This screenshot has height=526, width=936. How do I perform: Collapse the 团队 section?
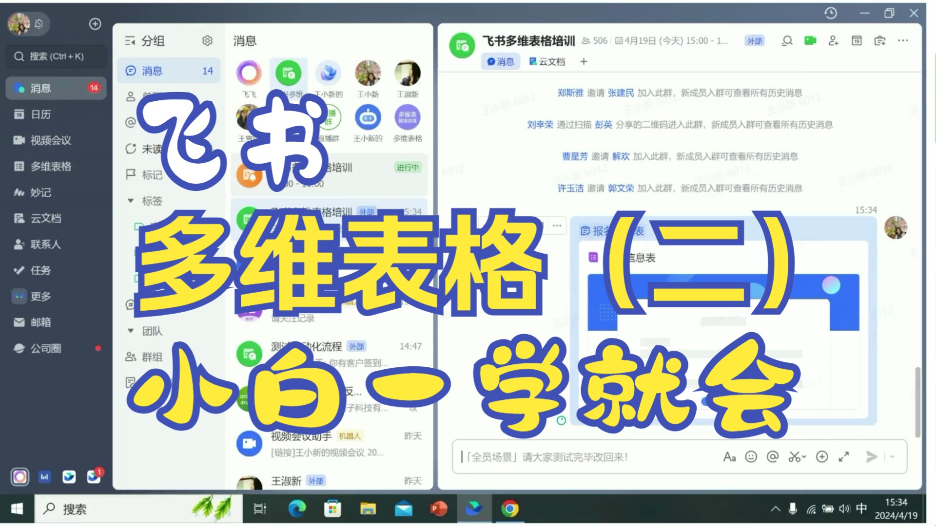point(130,331)
